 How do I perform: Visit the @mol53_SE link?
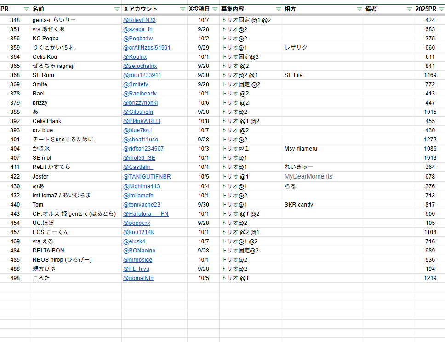pyautogui.click(x=139, y=158)
